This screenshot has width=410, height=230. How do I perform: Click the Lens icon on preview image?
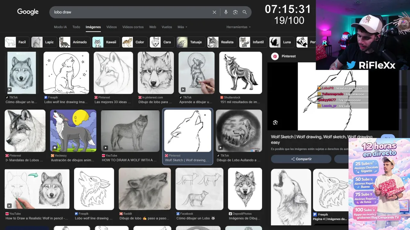[275, 123]
